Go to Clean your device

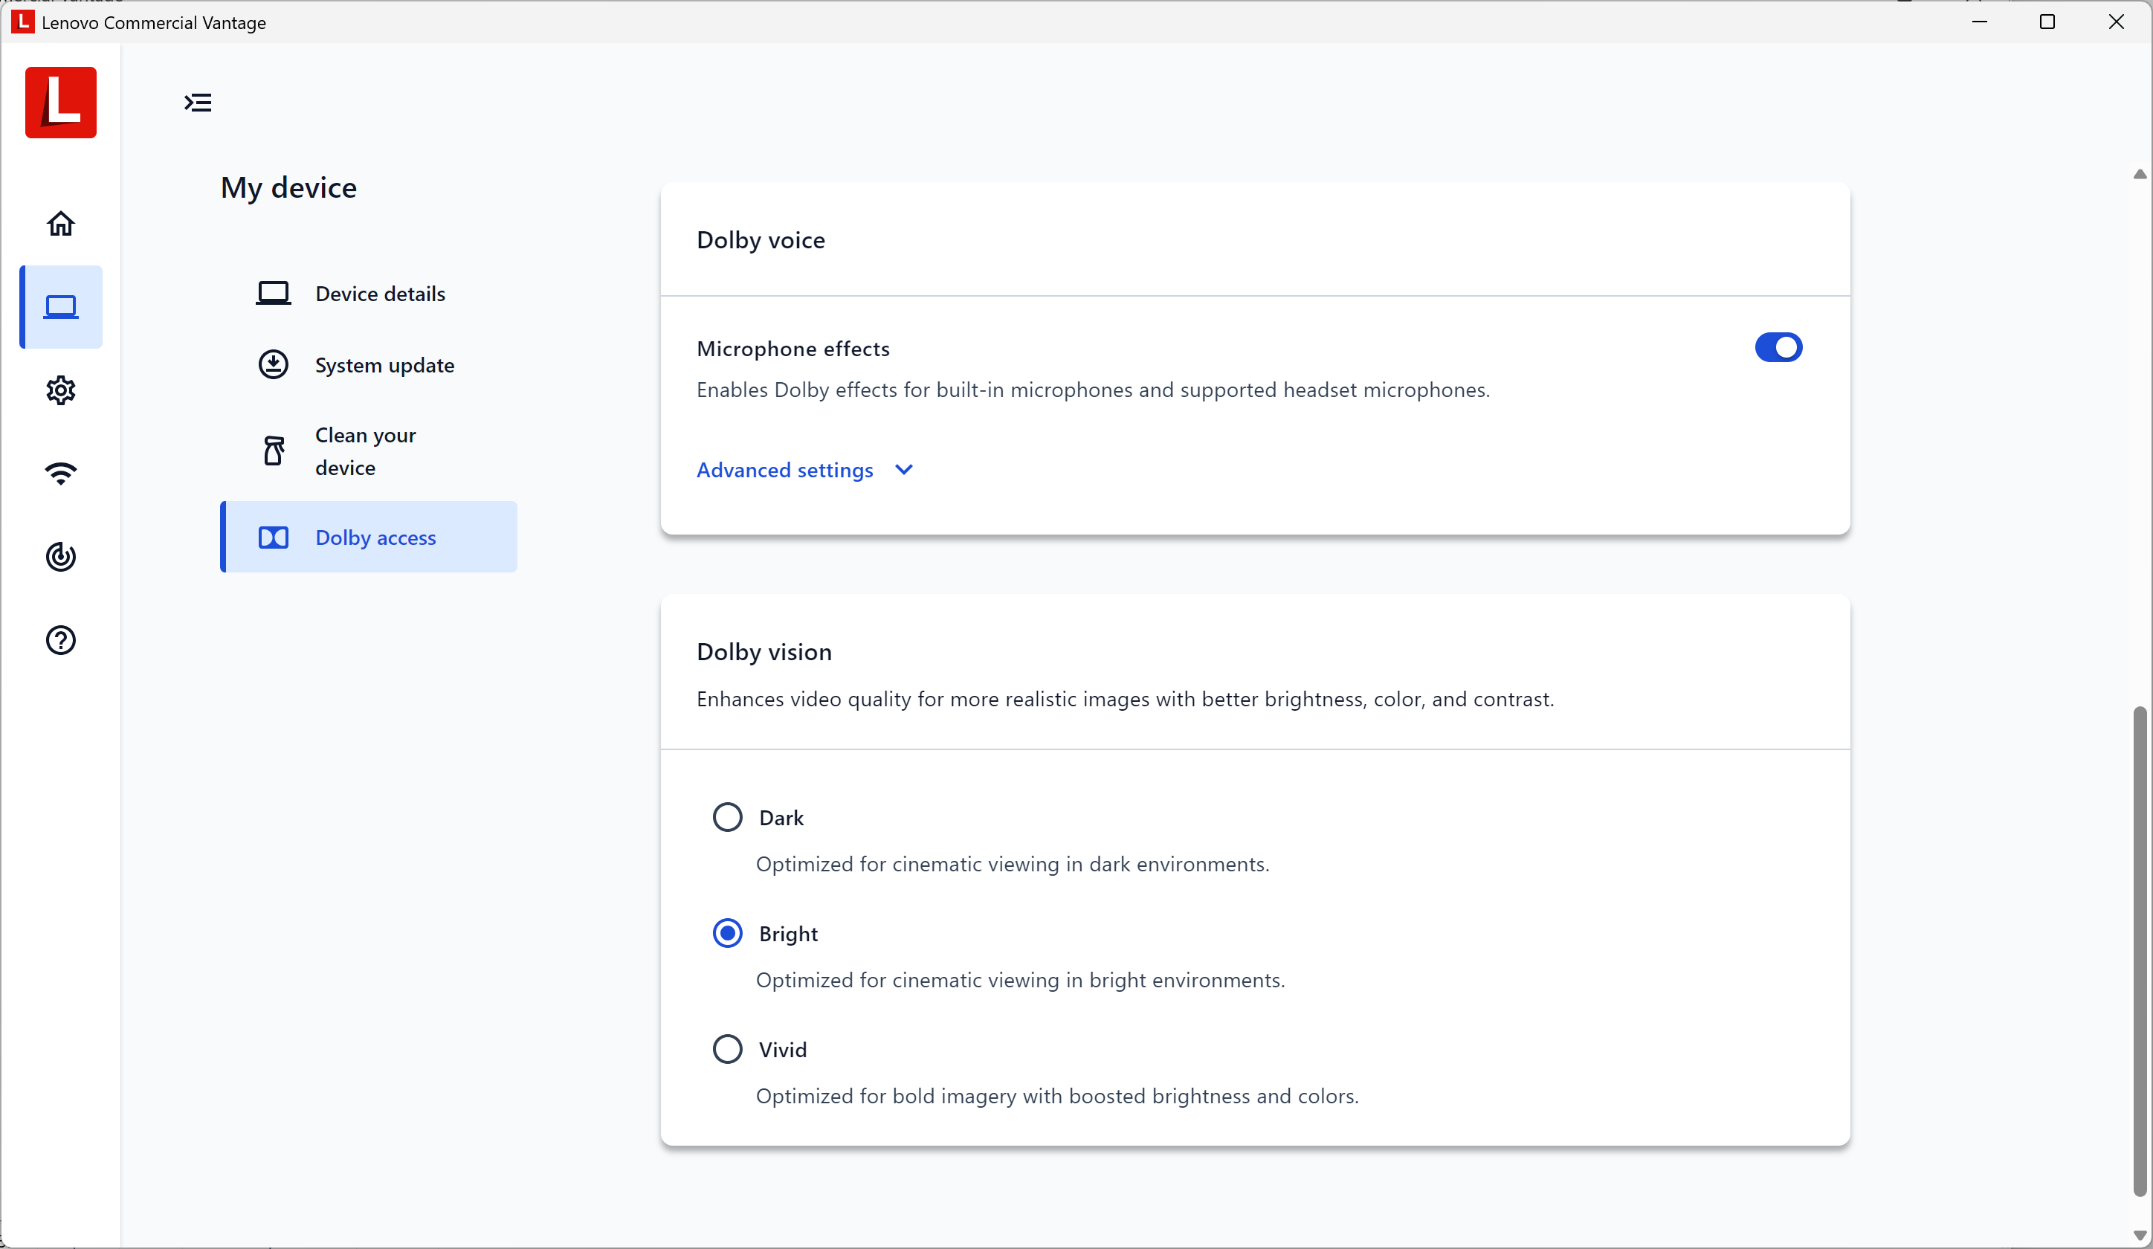[365, 451]
